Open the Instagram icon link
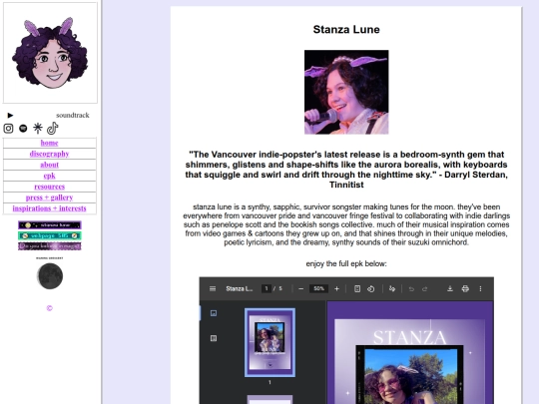 (x=8, y=129)
